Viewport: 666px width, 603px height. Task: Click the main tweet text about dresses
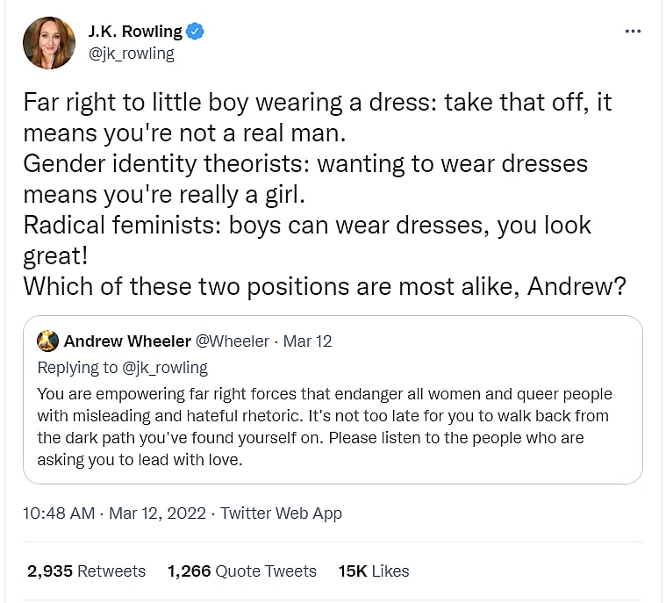point(316,163)
